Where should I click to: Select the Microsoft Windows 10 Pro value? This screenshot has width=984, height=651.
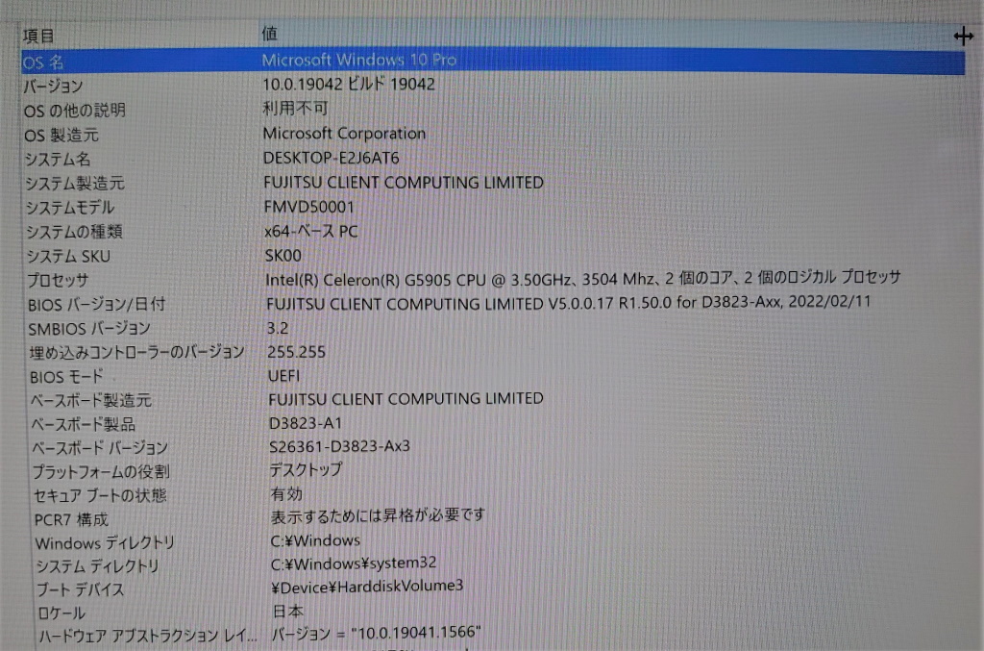[x=359, y=61]
